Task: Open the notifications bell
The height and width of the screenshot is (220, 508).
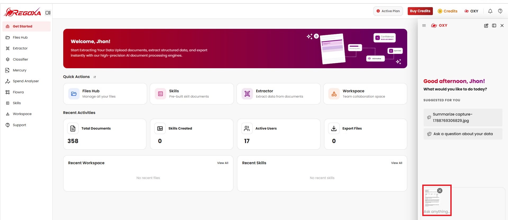Action: click(x=490, y=11)
